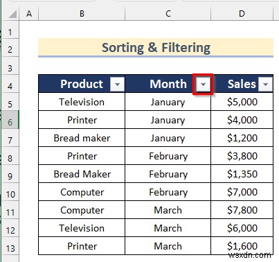
Task: Click the Month header text
Action: tap(168, 84)
